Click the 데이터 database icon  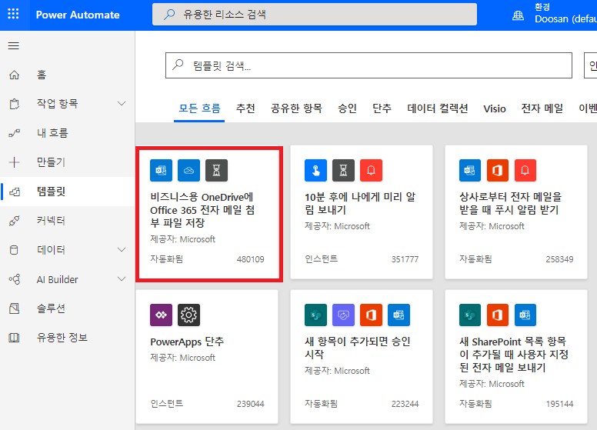pyautogui.click(x=14, y=250)
